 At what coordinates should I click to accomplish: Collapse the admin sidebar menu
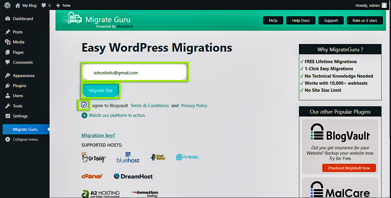tap(25, 139)
